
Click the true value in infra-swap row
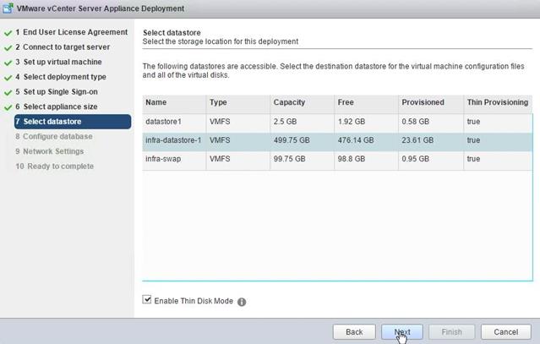pyautogui.click(x=473, y=159)
